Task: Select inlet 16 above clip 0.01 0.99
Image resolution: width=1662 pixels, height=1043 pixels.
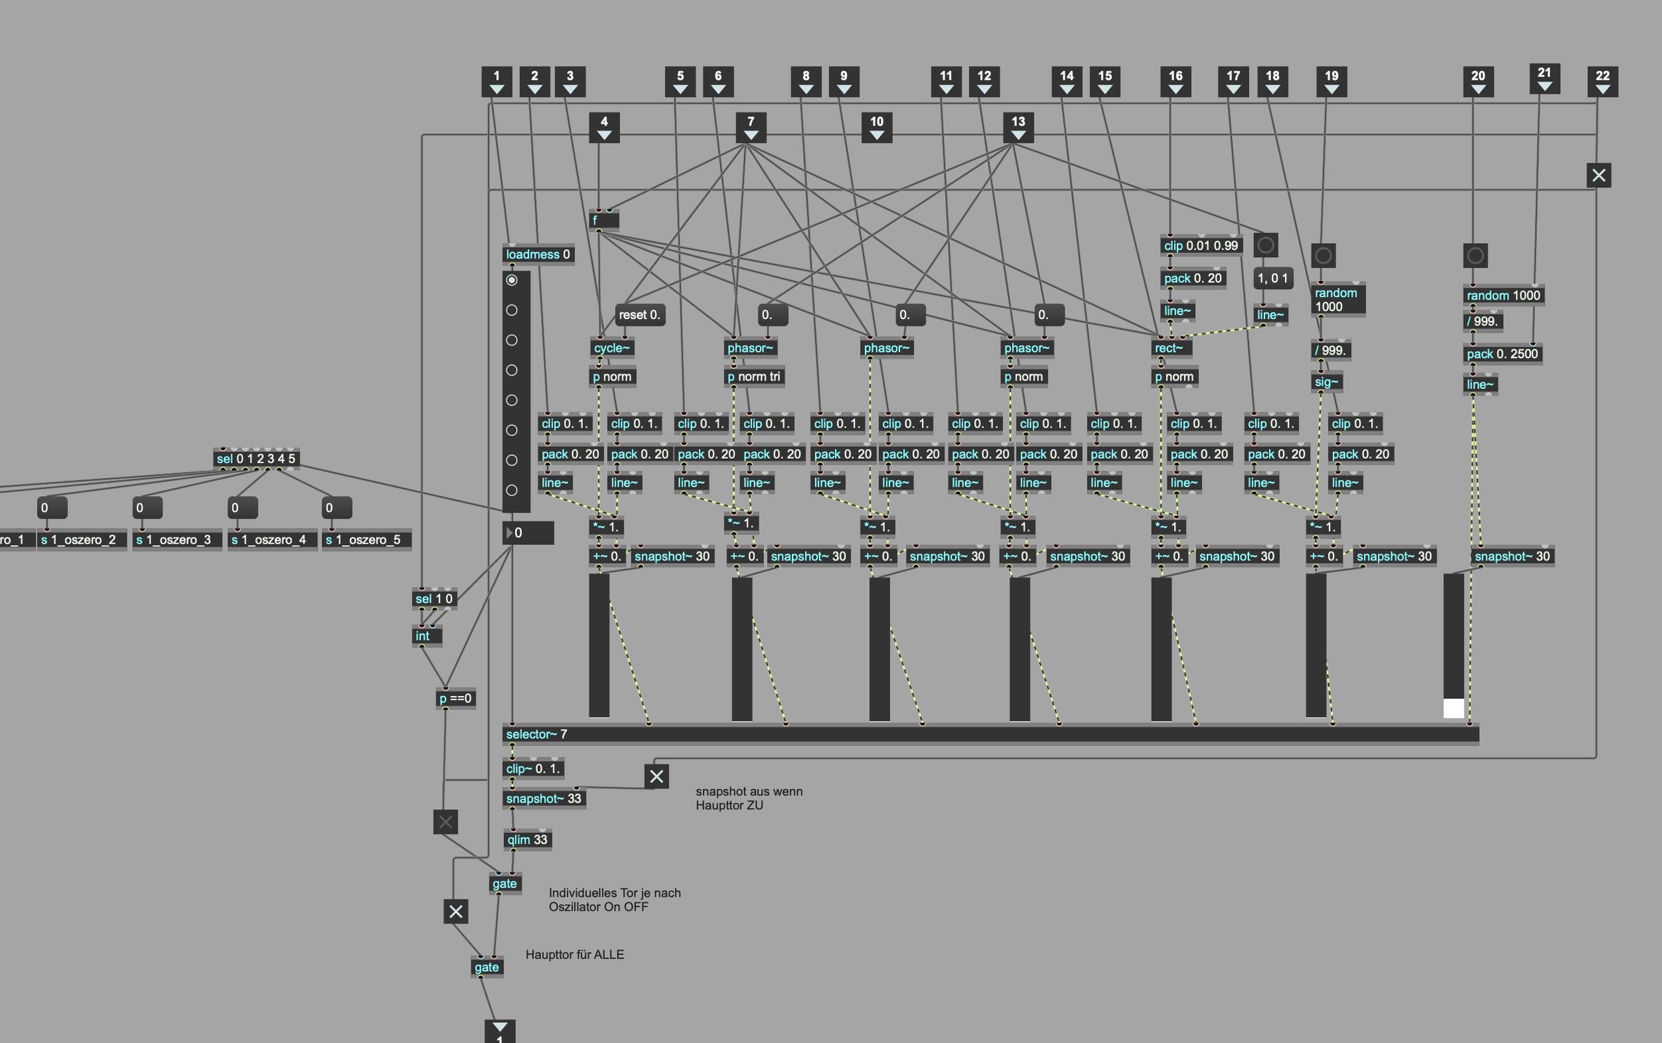Action: point(1175,81)
